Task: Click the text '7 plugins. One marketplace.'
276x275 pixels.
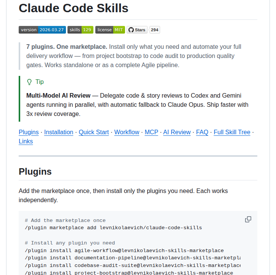Action: tap(67, 47)
